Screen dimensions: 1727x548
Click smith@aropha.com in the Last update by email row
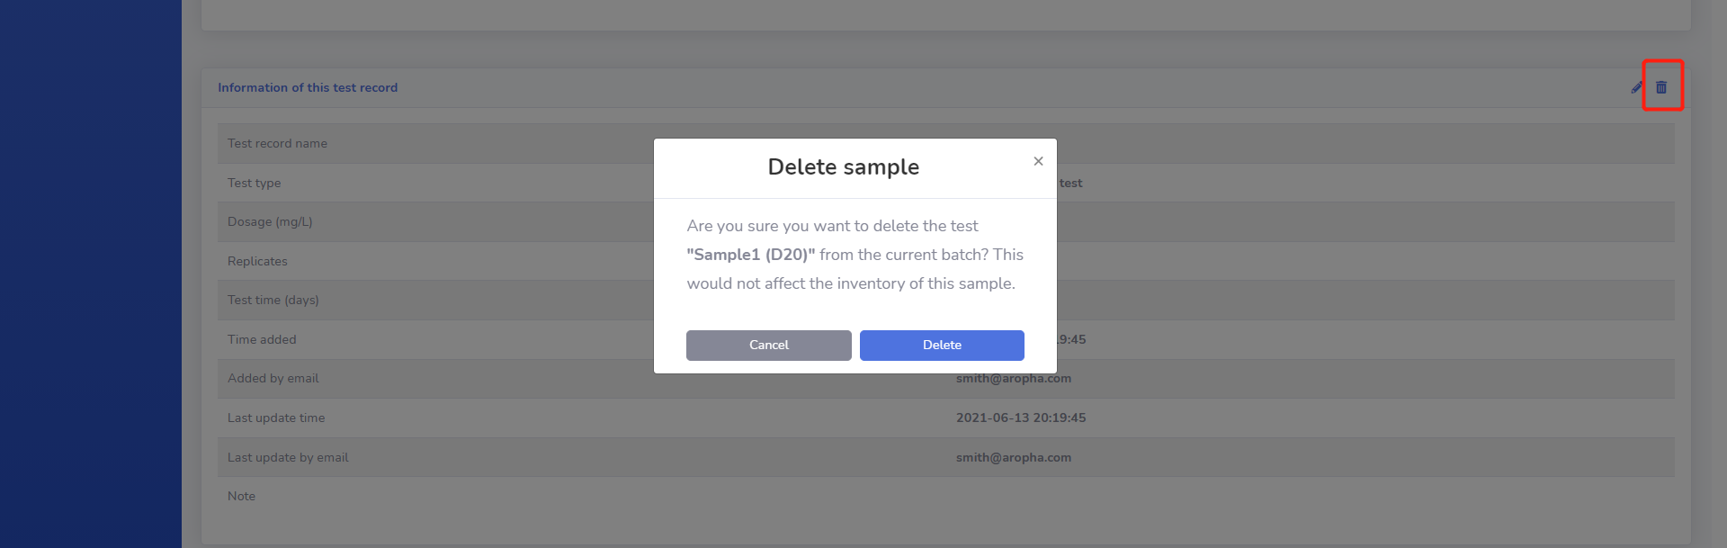click(x=1014, y=458)
